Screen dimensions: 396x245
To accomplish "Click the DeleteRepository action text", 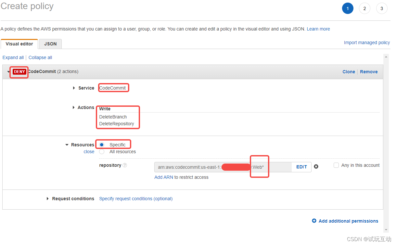I will [117, 124].
